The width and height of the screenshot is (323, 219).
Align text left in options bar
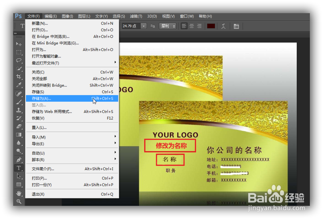tap(184, 26)
